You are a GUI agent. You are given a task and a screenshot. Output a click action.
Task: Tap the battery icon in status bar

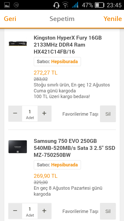coord(99,5)
